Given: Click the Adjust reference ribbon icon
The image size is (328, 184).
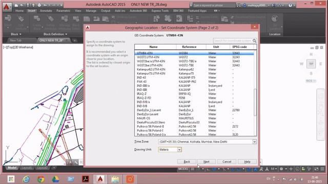Looking at the screenshot, I should tap(106, 19).
